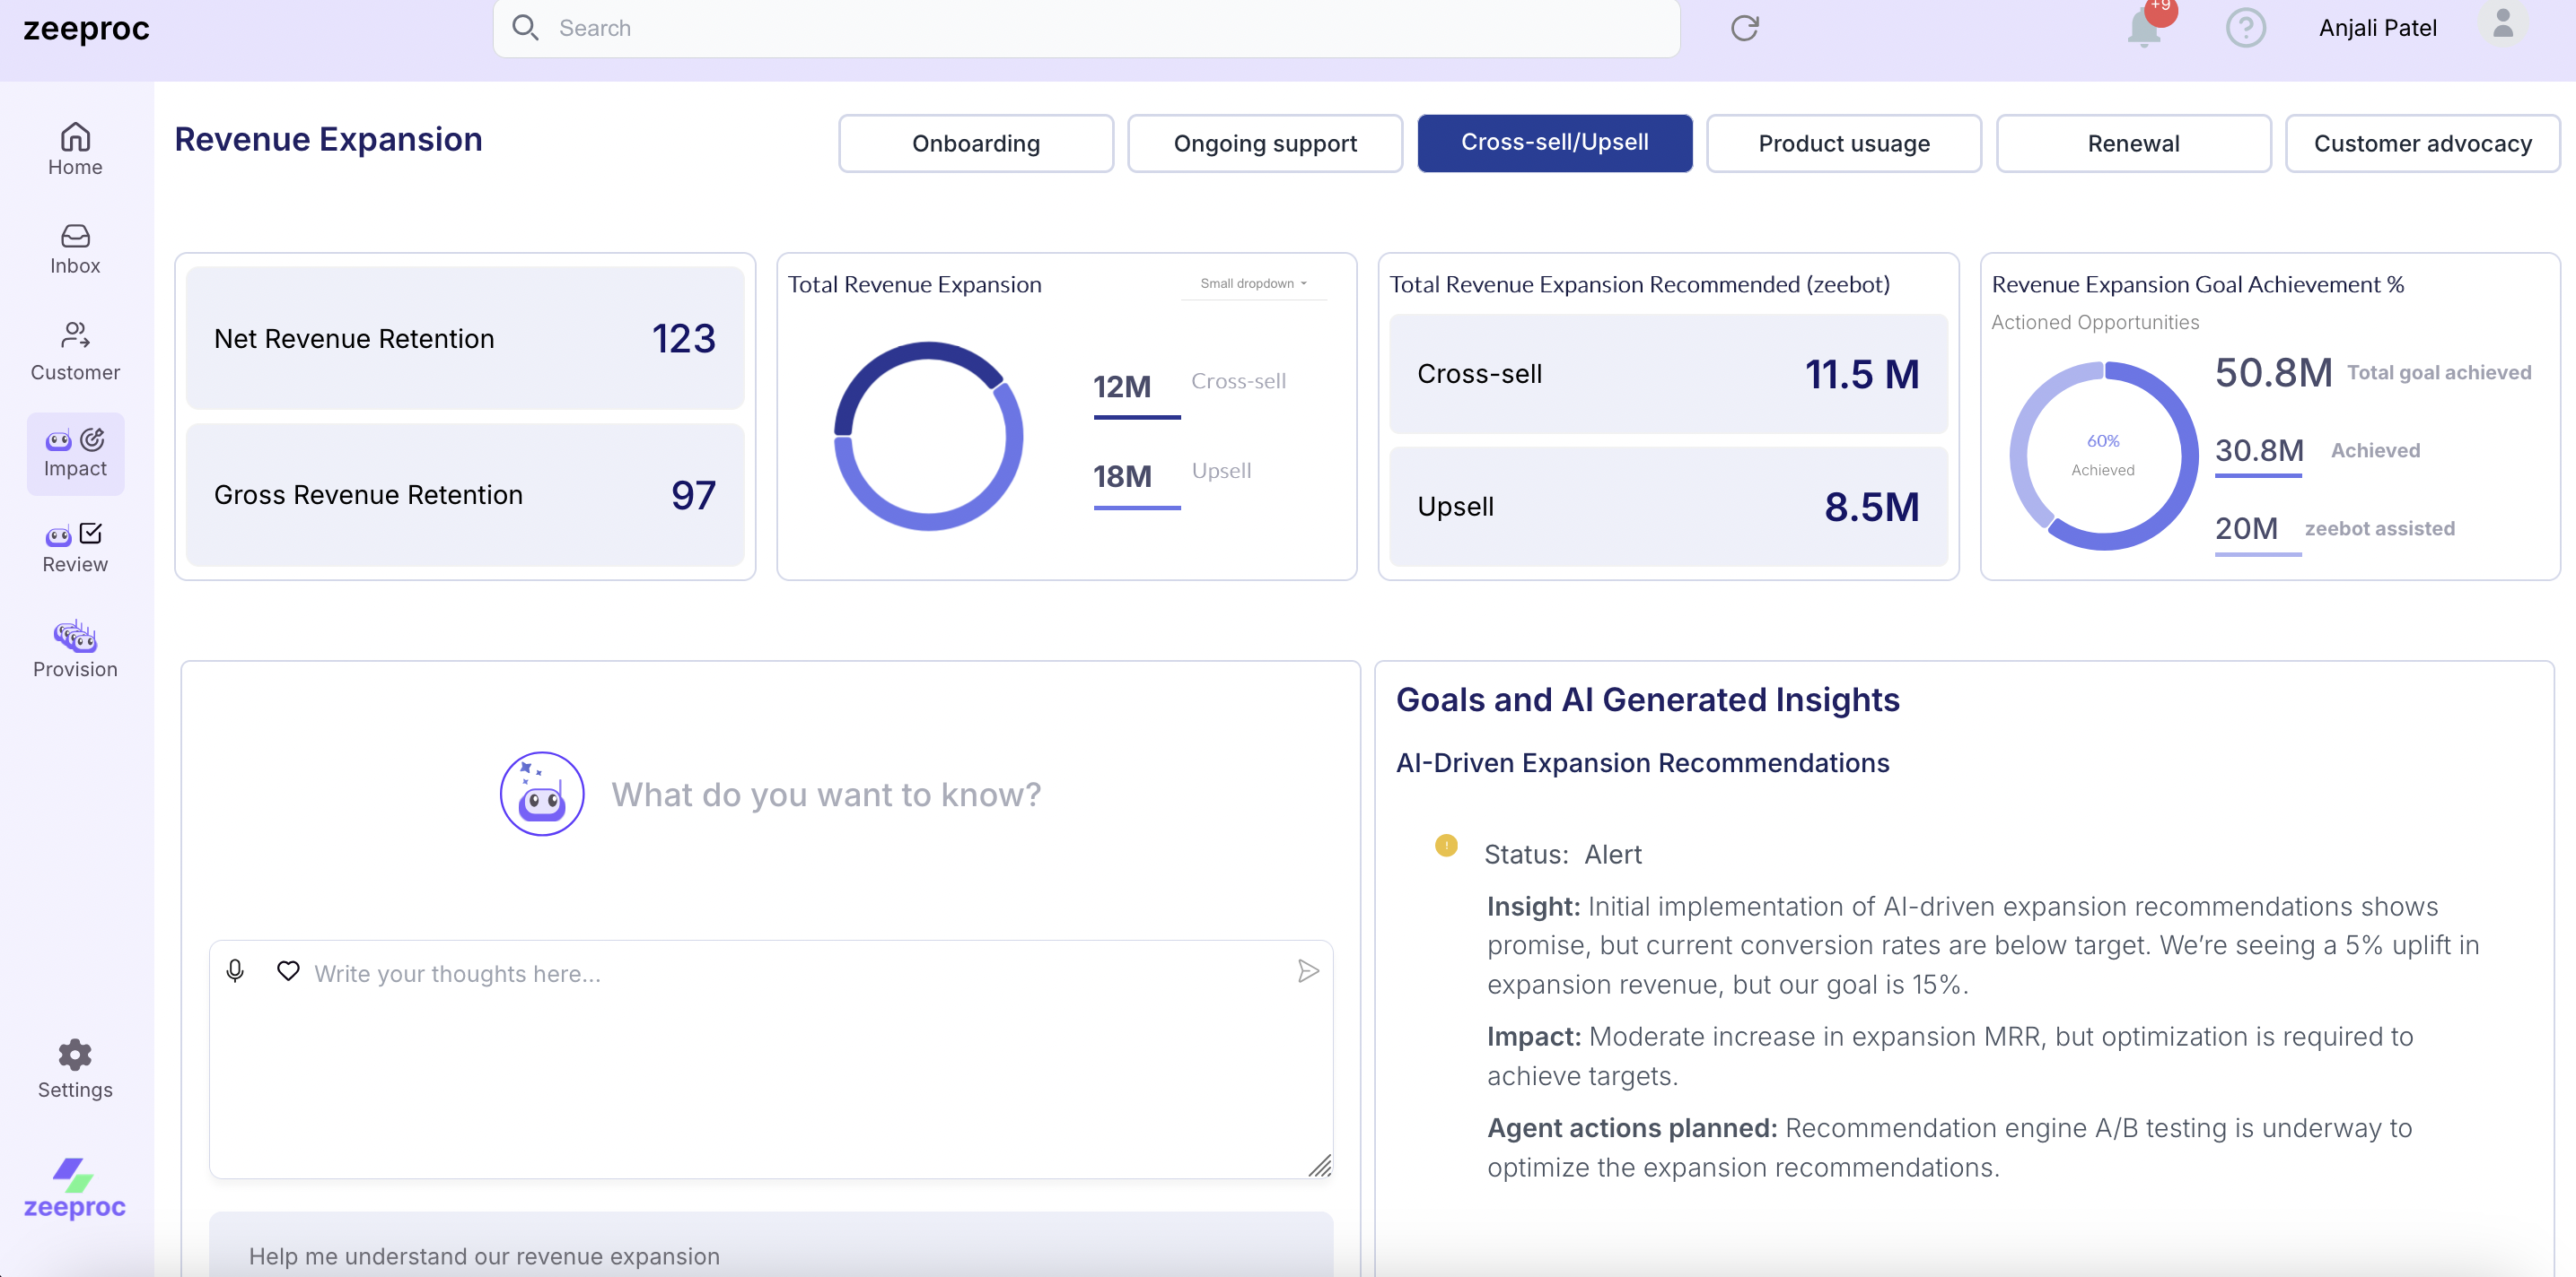The width and height of the screenshot is (2576, 1277).
Task: Expand the Small dropdown selector
Action: click(1253, 283)
